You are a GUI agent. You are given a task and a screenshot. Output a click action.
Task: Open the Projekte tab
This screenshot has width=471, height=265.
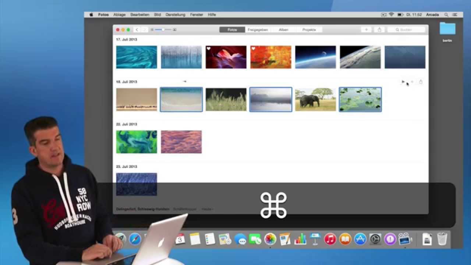309,30
